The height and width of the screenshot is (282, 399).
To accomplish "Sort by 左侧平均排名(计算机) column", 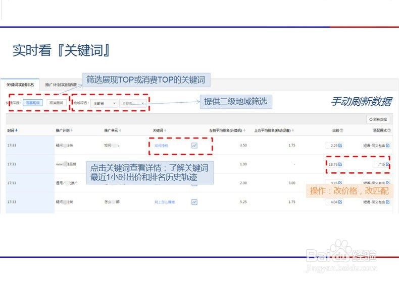I will (227, 130).
